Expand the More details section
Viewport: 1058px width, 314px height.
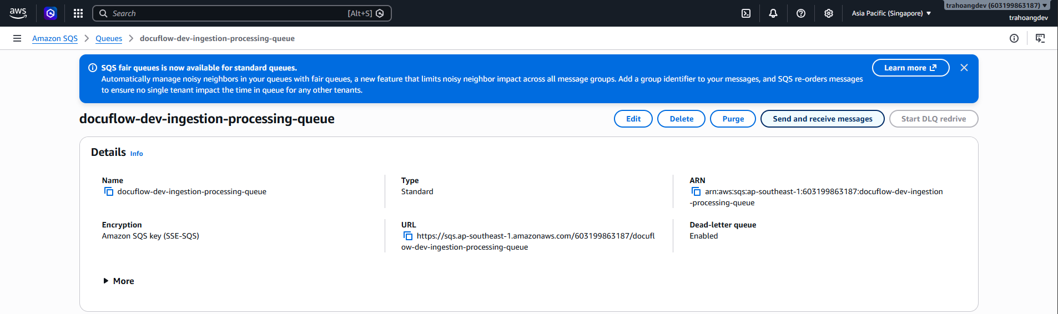118,281
